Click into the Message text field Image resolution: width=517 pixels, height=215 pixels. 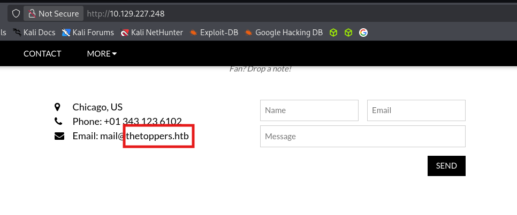click(362, 136)
